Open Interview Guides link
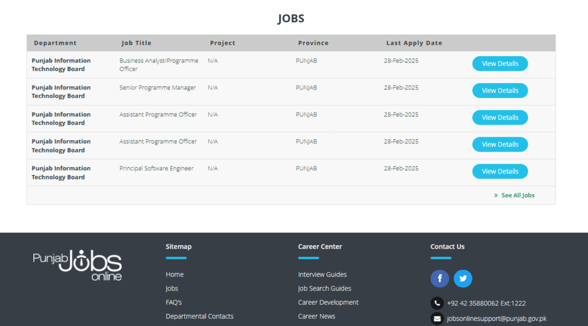This screenshot has width=588, height=326. (x=322, y=274)
